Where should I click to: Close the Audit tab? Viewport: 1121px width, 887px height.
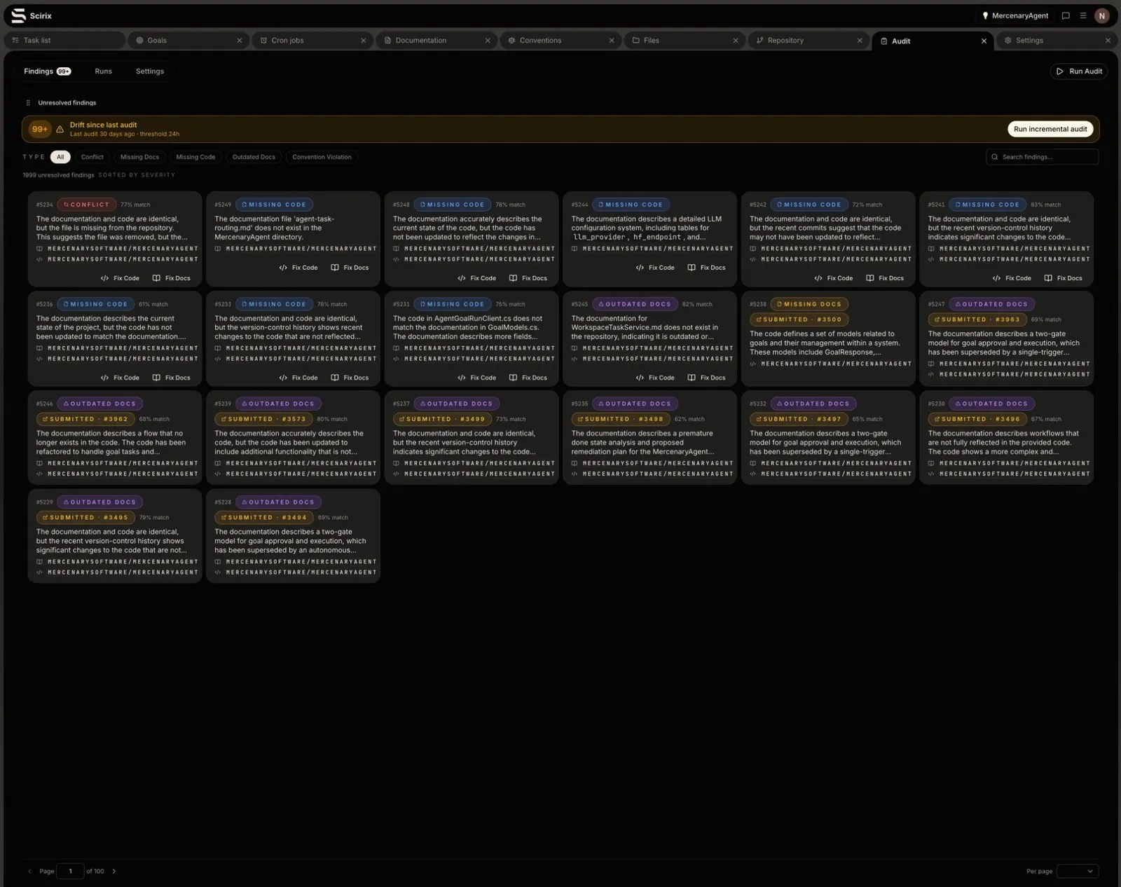coord(984,41)
